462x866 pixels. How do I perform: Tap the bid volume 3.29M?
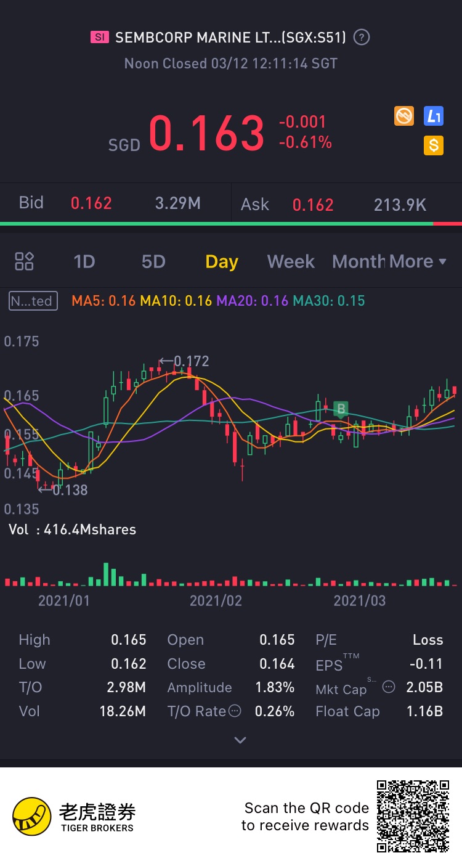point(177,203)
